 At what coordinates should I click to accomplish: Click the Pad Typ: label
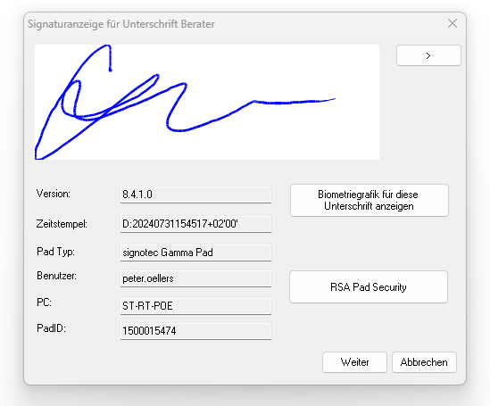pyautogui.click(x=55, y=252)
